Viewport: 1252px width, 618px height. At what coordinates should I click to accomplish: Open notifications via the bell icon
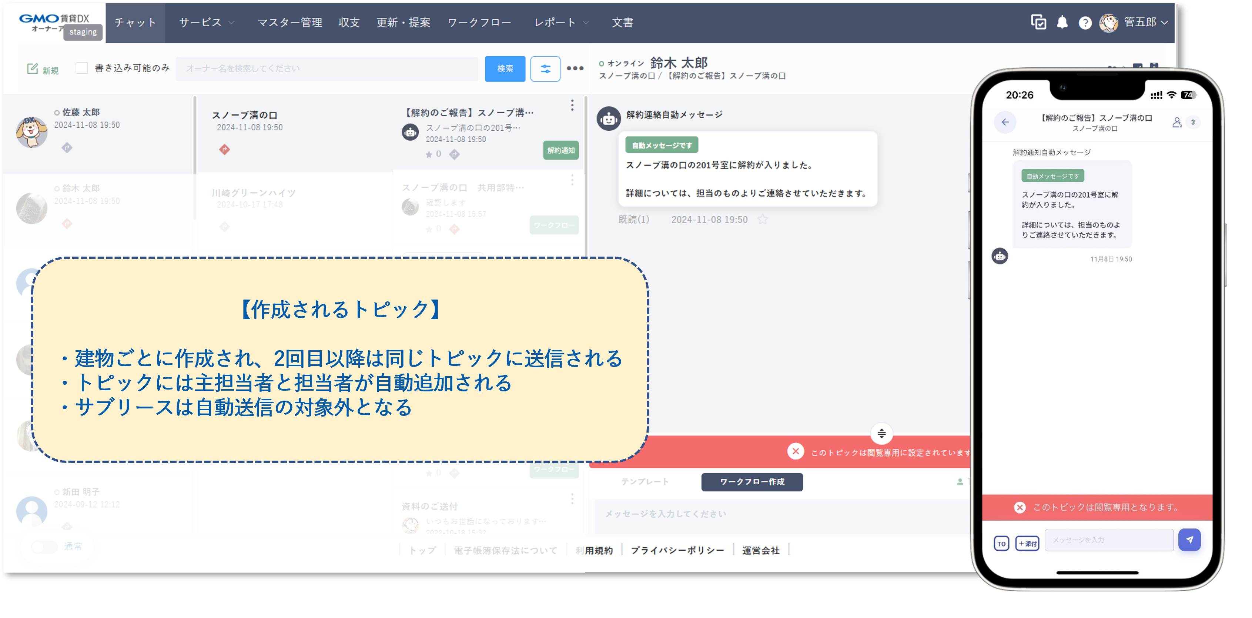coord(1062,22)
